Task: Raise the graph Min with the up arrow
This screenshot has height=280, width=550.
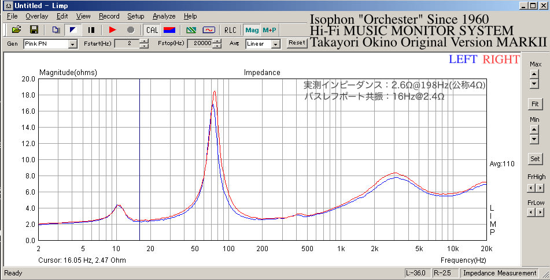Action: coord(534,129)
